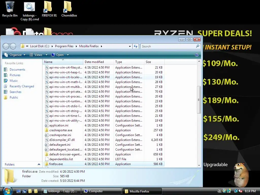Click Program Files in address bar
Screen dimensions: 260x195
(64, 46)
